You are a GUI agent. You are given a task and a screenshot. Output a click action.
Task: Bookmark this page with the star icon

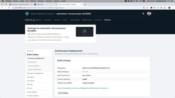pos(147,8)
